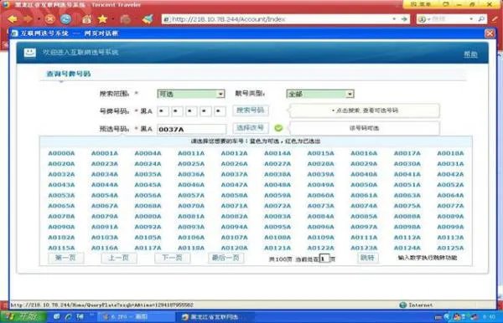
Task: Open the 帮助 help link in the header
Action: point(470,54)
